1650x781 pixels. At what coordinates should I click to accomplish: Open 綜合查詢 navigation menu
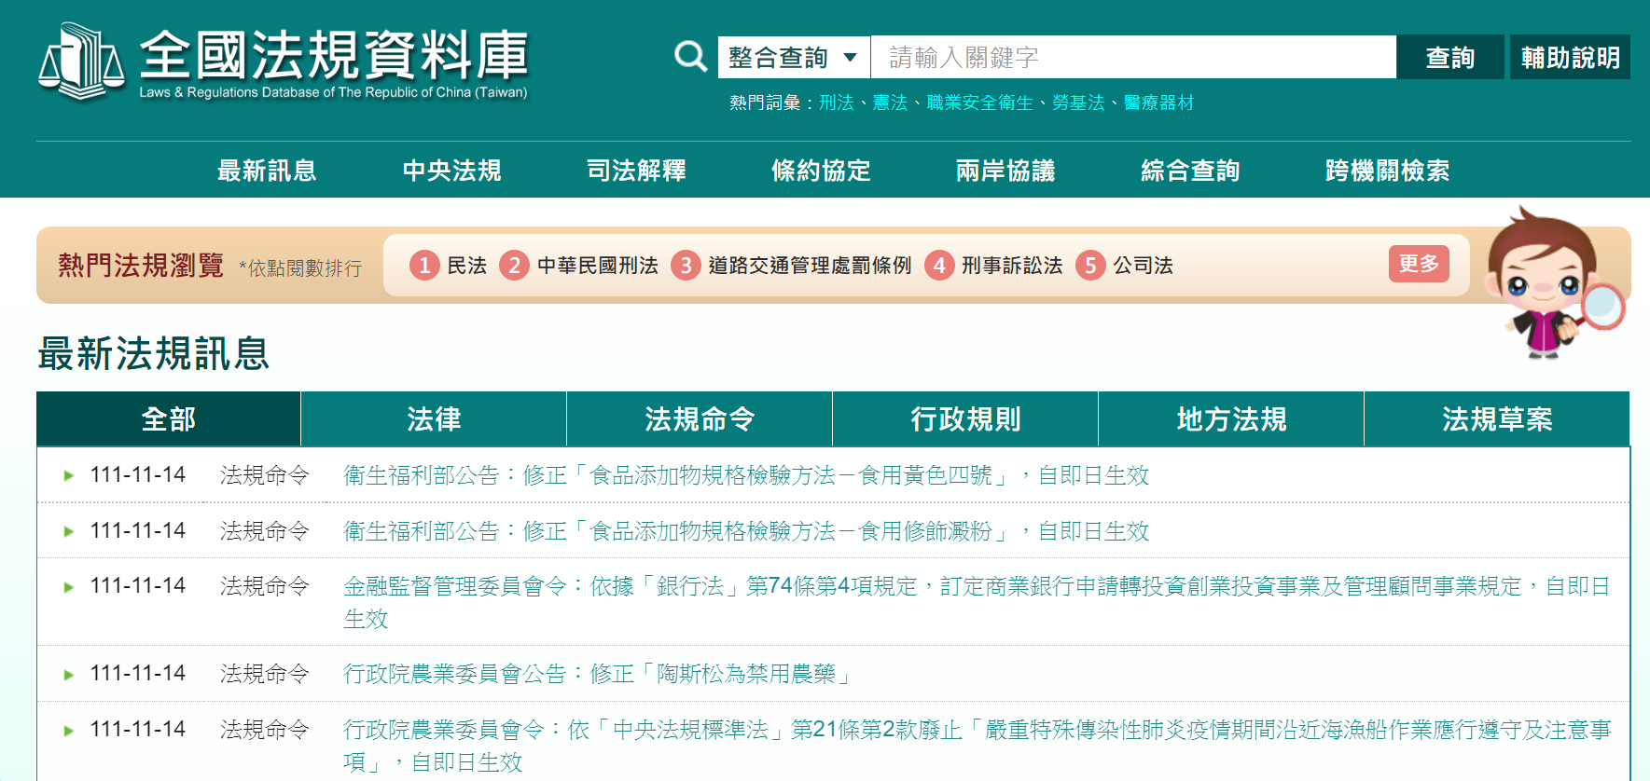[x=1190, y=171]
